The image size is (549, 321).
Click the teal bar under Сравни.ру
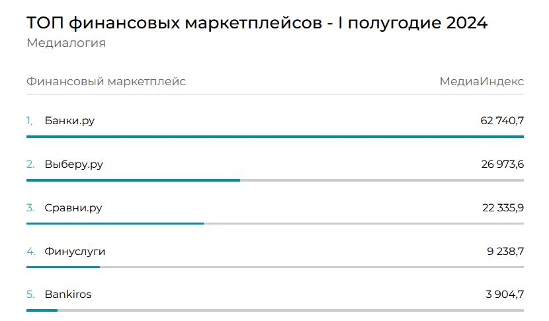point(115,223)
